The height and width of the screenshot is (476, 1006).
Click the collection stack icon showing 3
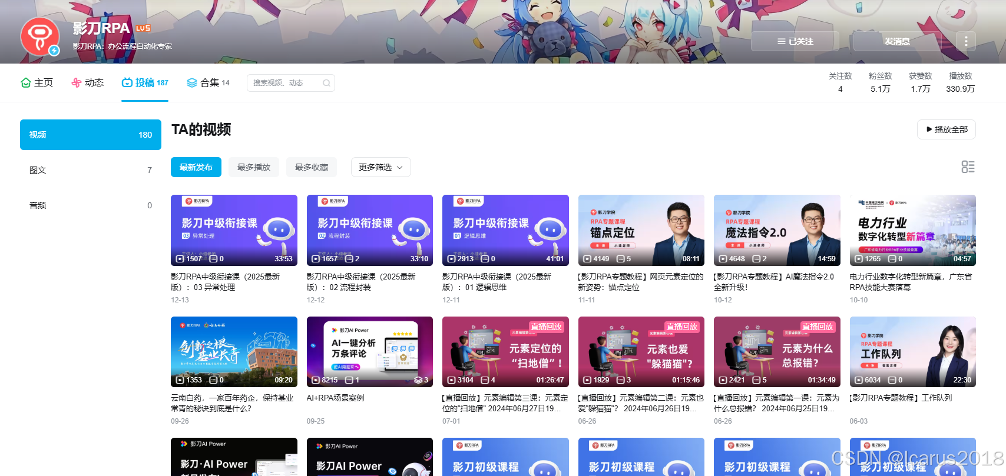pyautogui.click(x=418, y=380)
